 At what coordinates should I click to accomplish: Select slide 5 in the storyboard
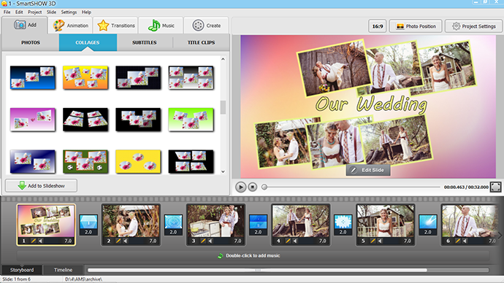(386, 225)
